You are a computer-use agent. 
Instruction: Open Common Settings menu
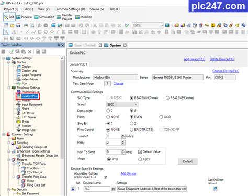[x=70, y=9]
